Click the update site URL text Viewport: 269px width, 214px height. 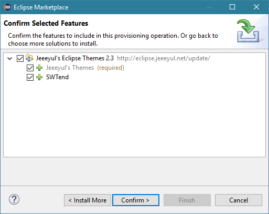pos(164,58)
